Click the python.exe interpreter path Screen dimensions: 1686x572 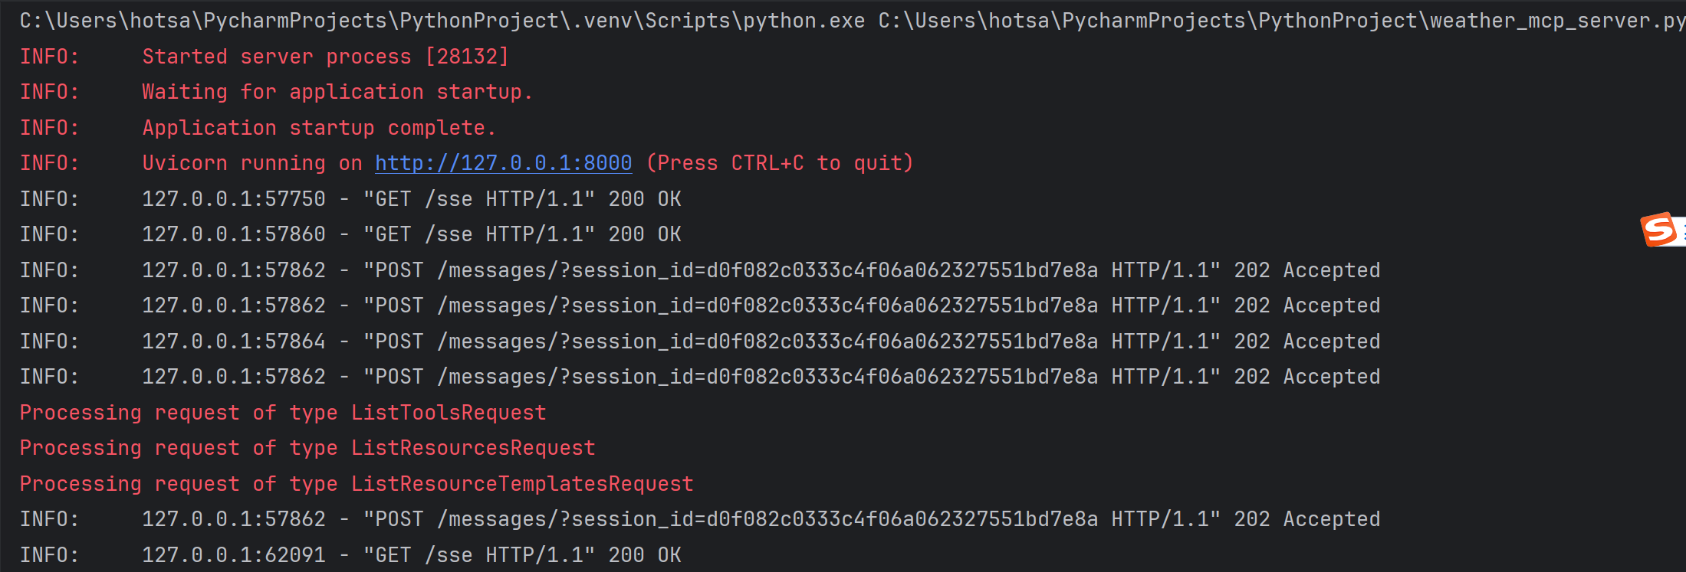click(x=442, y=21)
